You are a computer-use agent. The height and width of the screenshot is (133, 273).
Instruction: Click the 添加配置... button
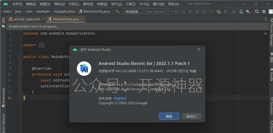coord(133,12)
